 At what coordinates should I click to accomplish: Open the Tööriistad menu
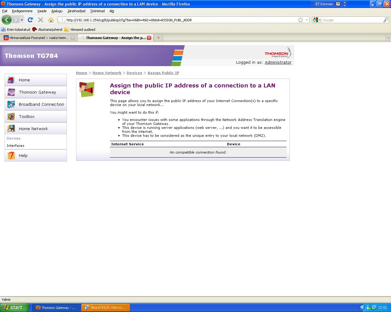pyautogui.click(x=97, y=11)
